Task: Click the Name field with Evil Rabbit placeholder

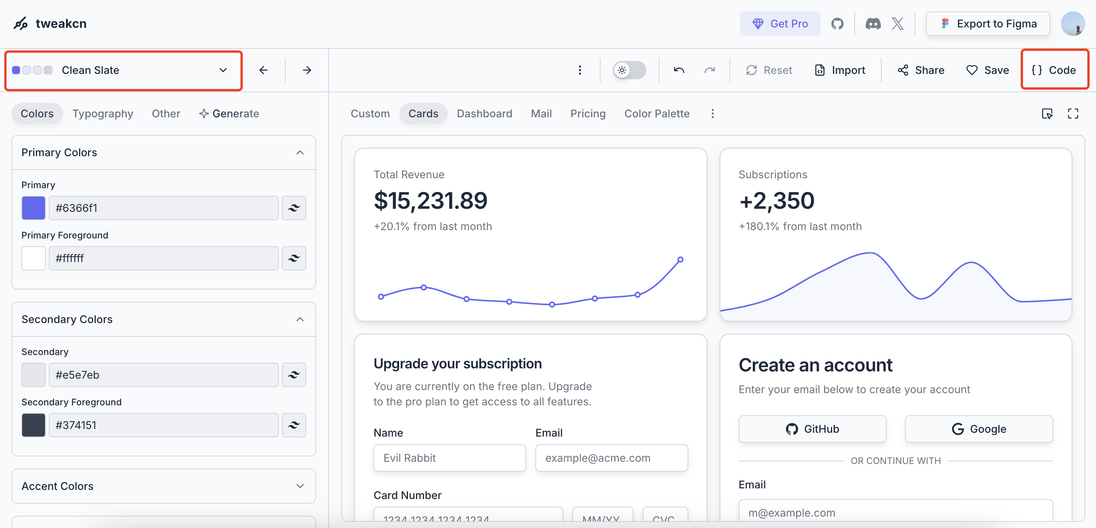Action: pyautogui.click(x=449, y=458)
